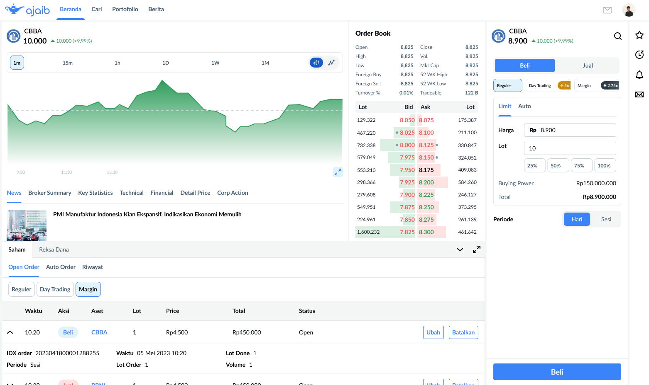Open the Corp Action tab

[233, 193]
